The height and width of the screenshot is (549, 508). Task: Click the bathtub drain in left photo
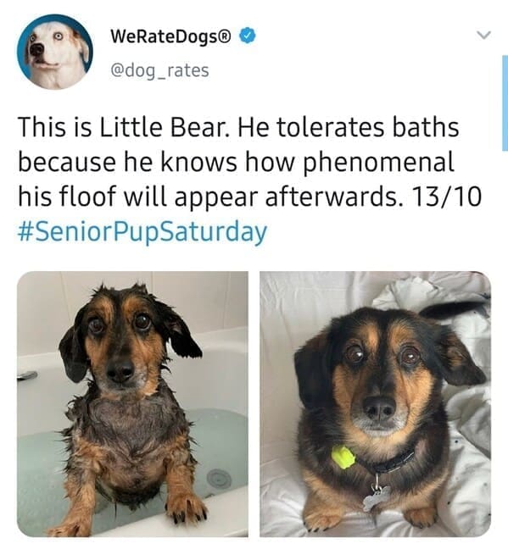tap(219, 479)
